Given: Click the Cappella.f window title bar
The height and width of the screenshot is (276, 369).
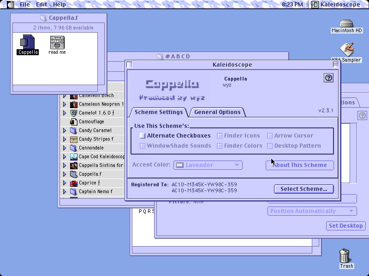Looking at the screenshot, I should tap(59, 18).
